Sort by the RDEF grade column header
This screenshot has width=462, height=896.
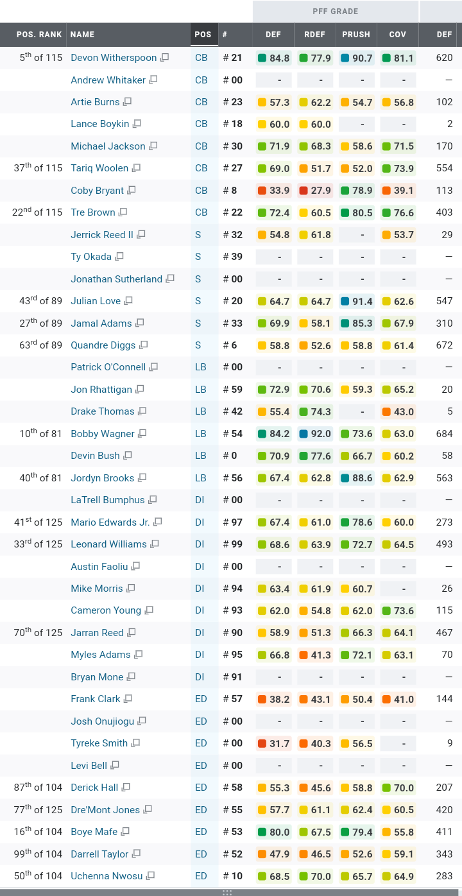click(x=315, y=35)
